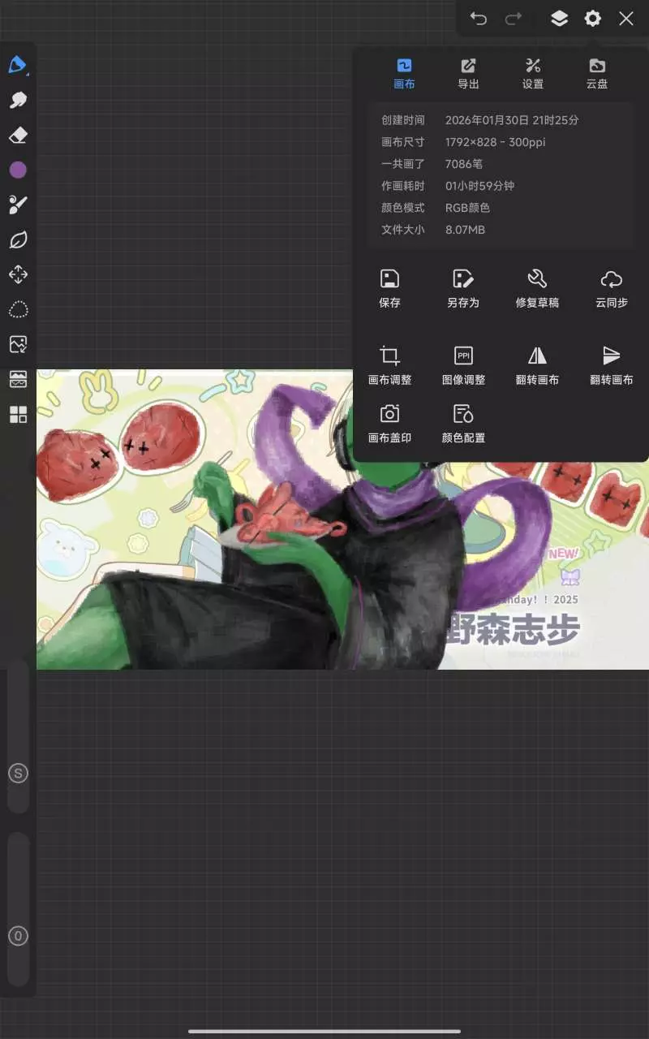This screenshot has width=649, height=1039.
Task: Open 颜色配置 color configuration
Action: click(x=463, y=424)
